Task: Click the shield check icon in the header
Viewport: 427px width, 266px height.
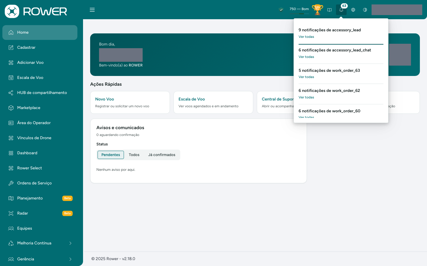Action: (x=281, y=10)
